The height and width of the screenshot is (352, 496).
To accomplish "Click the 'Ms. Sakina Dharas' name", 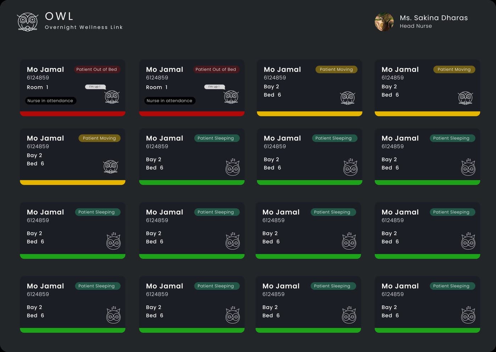I will [x=434, y=18].
